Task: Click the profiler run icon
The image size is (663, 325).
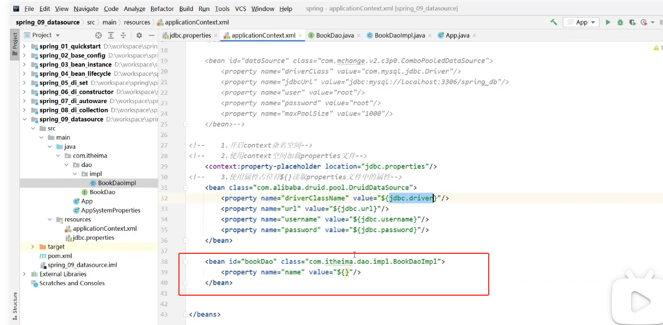Action: (x=644, y=23)
